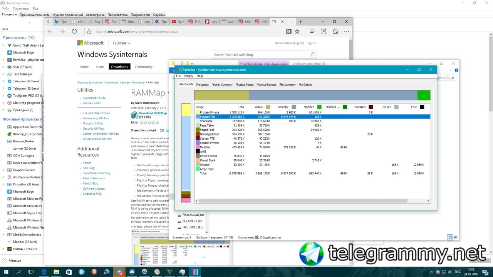Open Edge's More actions menu
The image size is (493, 277).
point(347,32)
